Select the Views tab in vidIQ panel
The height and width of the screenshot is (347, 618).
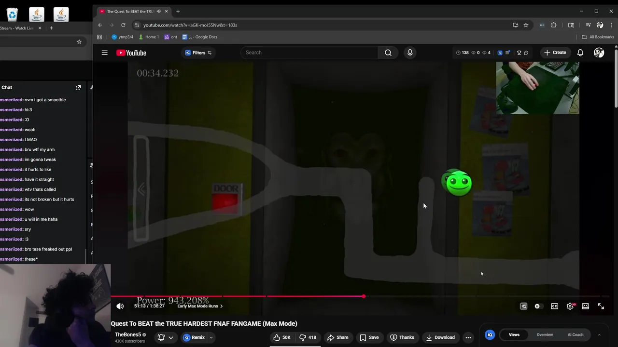pos(514,334)
